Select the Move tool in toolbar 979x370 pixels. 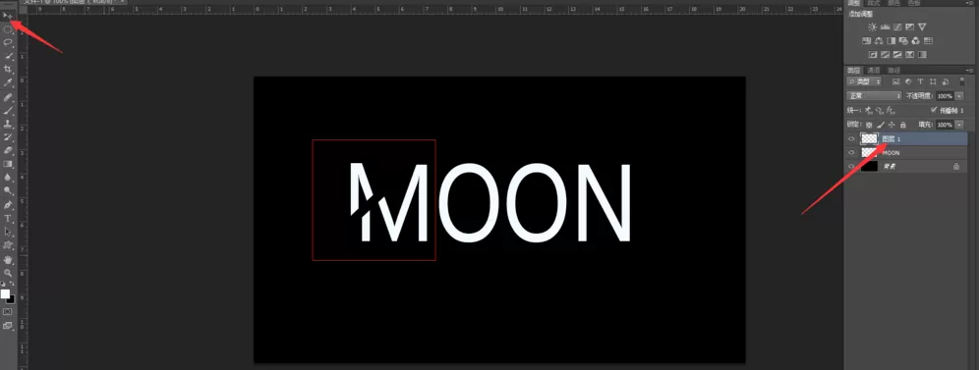click(8, 16)
